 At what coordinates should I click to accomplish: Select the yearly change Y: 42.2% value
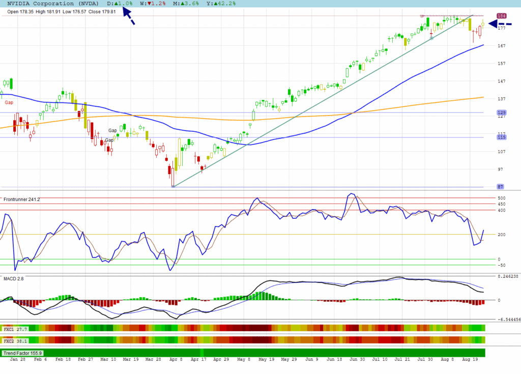click(221, 4)
